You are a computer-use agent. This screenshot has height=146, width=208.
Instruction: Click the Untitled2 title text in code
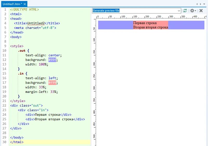[x=36, y=23]
